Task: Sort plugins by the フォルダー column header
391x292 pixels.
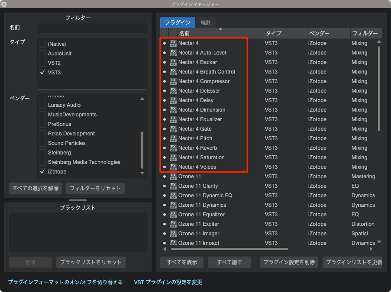Action: tap(366, 33)
